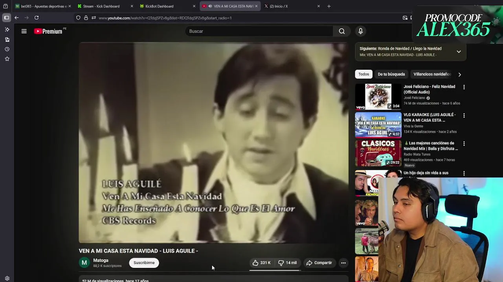
Task: Like the video with thumbs-up 331 K
Action: point(261,263)
